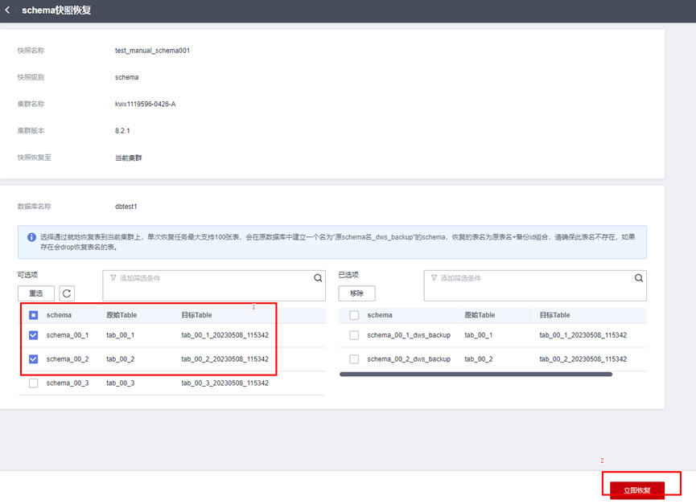Click filter funnel icon in selected items

tap(434, 278)
